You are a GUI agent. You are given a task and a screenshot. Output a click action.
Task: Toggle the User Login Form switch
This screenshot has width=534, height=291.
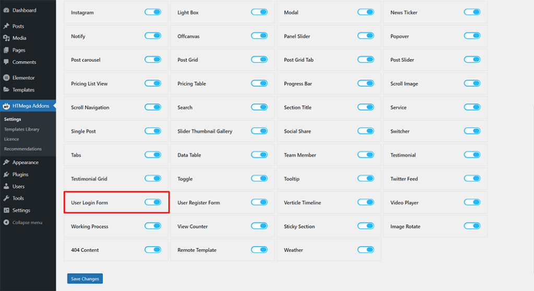(153, 202)
